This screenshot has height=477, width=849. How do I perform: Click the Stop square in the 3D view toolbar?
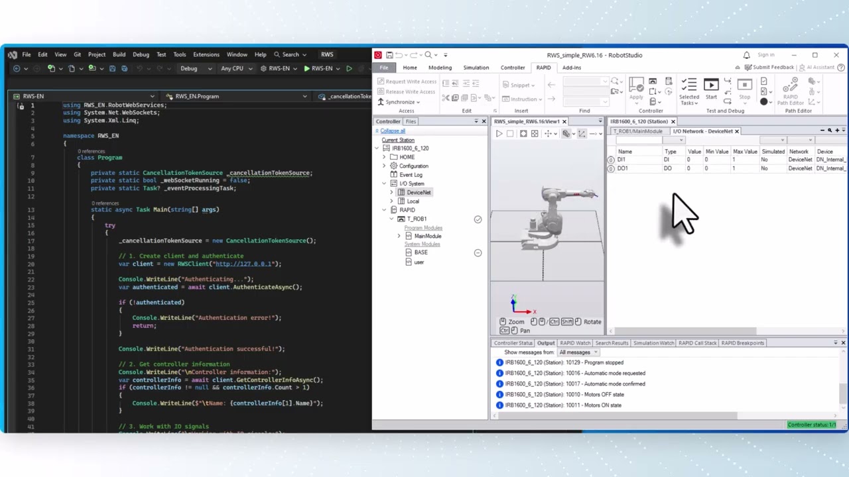click(x=510, y=134)
